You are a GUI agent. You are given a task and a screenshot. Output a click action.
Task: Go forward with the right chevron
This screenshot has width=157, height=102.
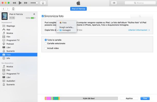click(x=8, y=9)
